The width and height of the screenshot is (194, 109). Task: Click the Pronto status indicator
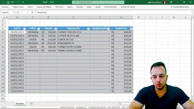click(4, 107)
